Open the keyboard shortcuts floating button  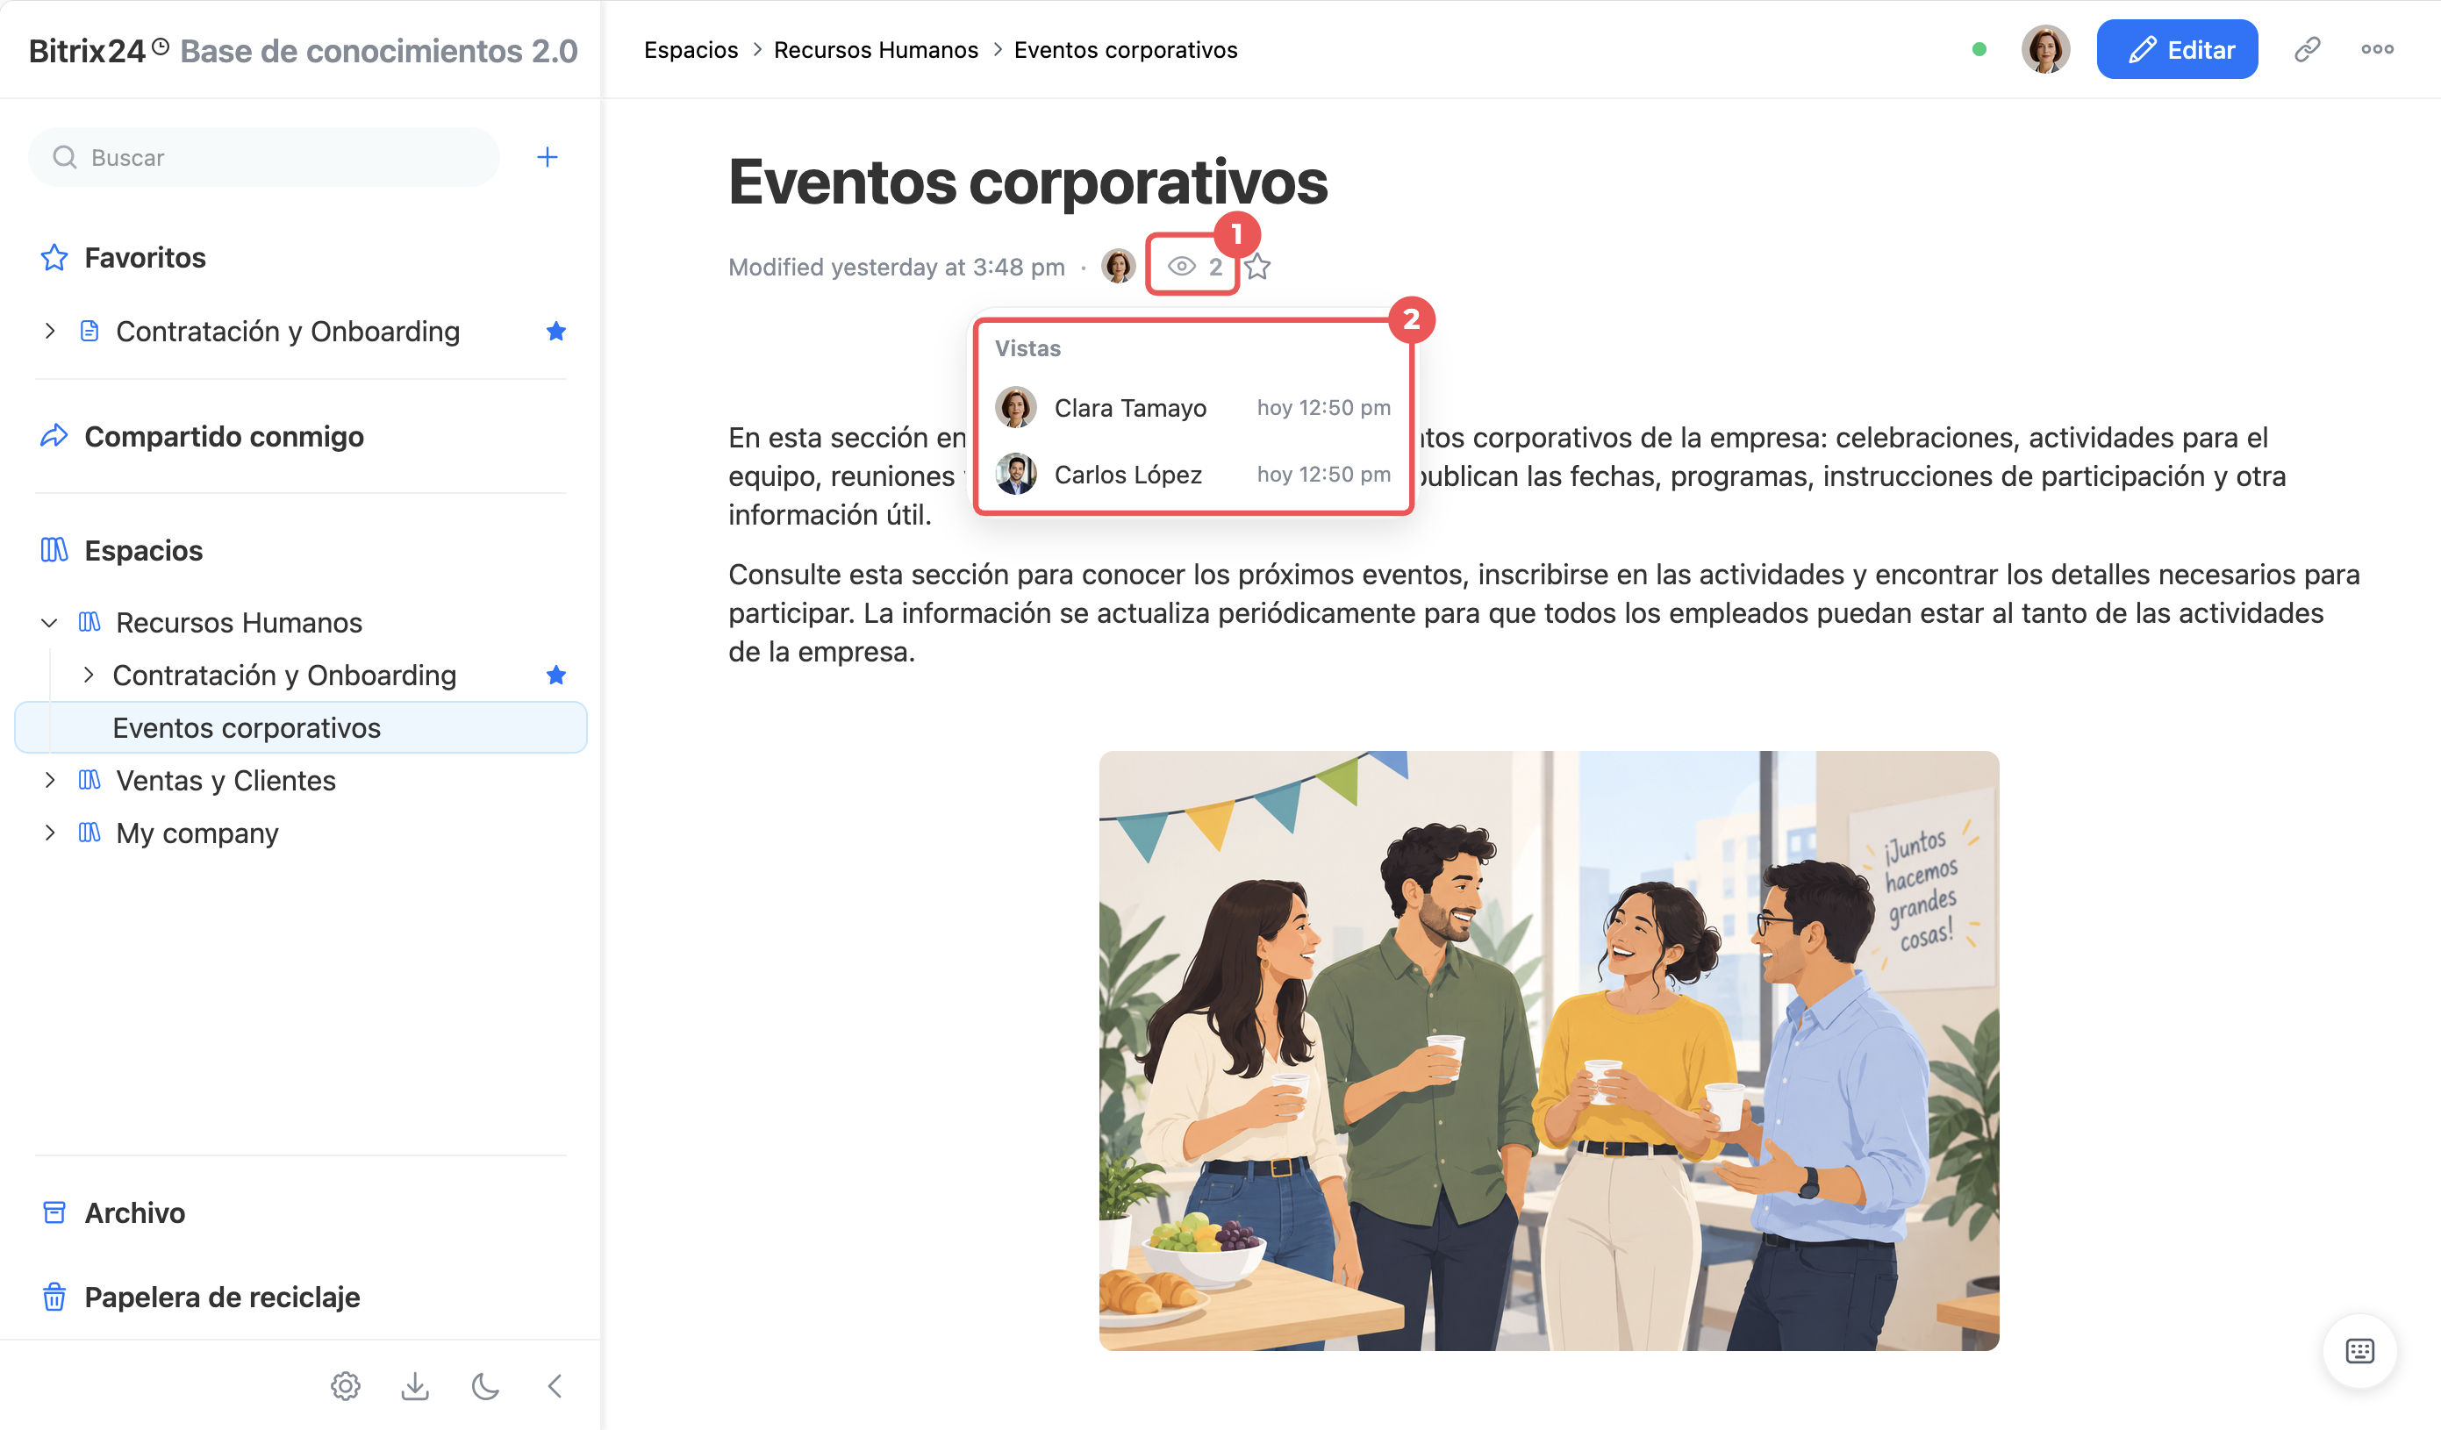click(2359, 1350)
